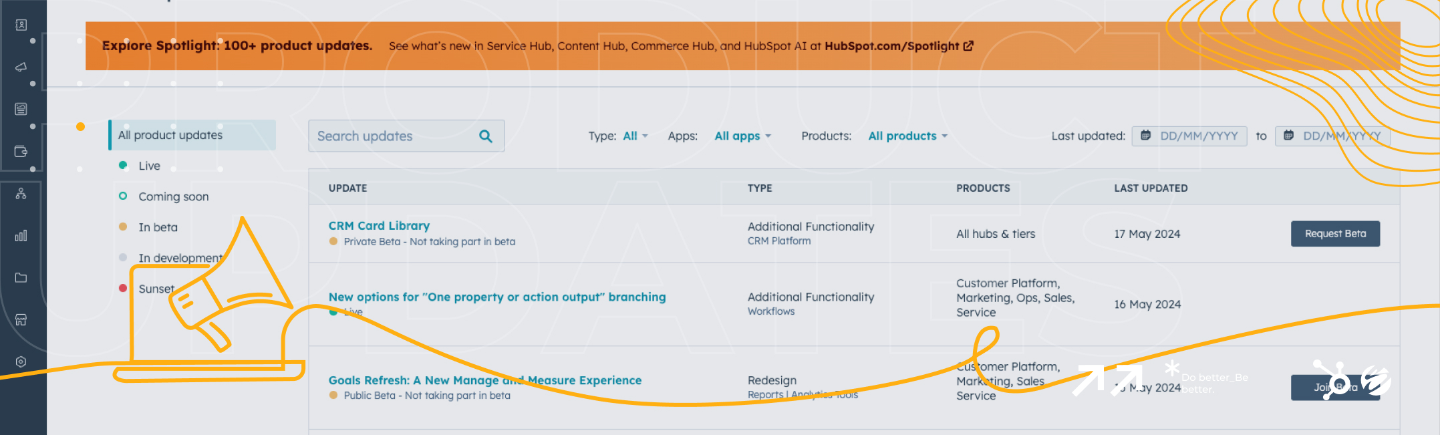Click the Request Beta button
Viewport: 1440px width, 435px height.
coord(1335,234)
